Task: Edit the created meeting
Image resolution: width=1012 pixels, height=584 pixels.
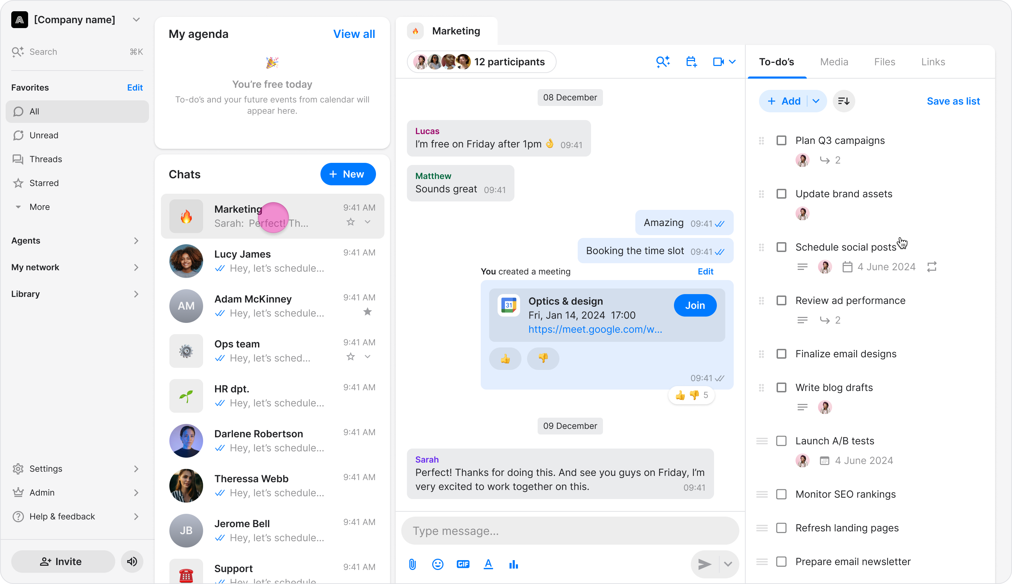Action: [x=706, y=272]
